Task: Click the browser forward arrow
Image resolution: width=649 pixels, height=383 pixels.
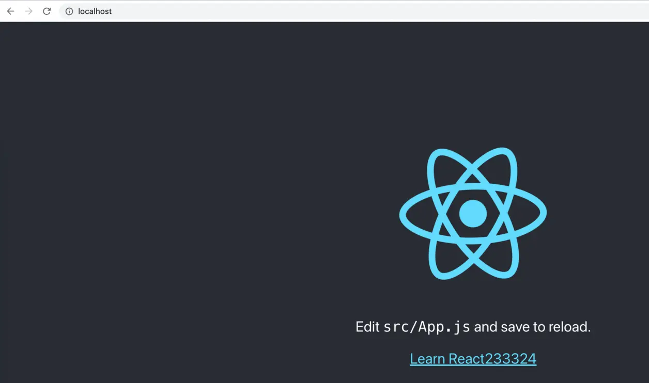Action: [x=28, y=11]
